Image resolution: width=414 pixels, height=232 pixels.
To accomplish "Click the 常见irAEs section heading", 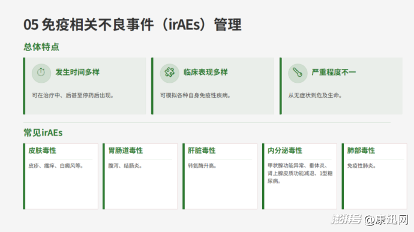I will tap(43, 132).
